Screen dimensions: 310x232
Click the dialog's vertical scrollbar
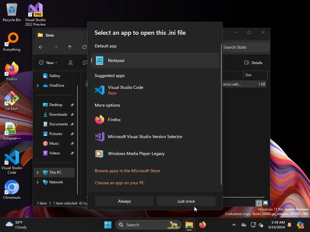(221, 114)
